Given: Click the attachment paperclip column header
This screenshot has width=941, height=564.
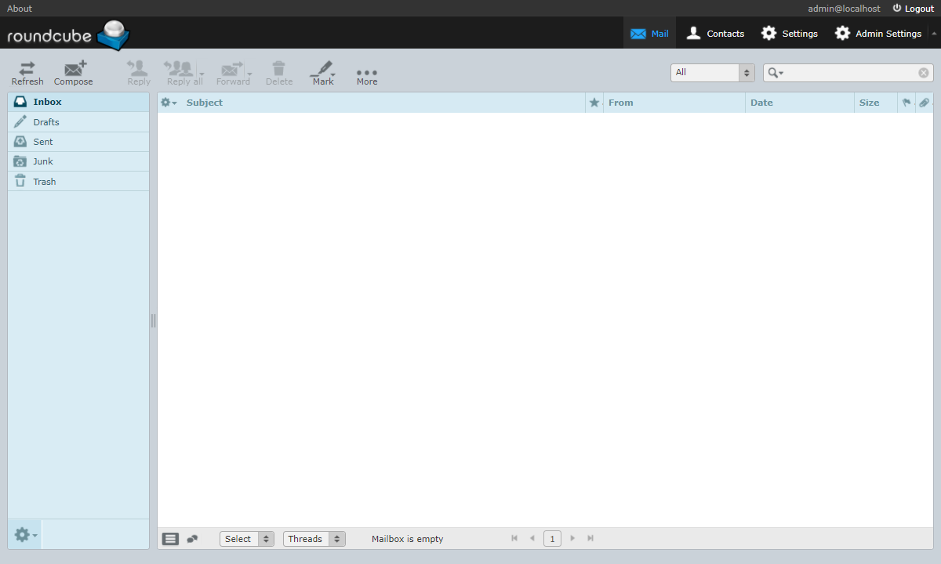Looking at the screenshot, I should click(925, 103).
